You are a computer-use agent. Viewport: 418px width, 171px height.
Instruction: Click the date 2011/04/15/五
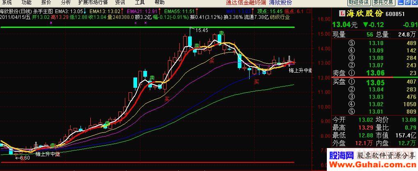click(x=15, y=17)
